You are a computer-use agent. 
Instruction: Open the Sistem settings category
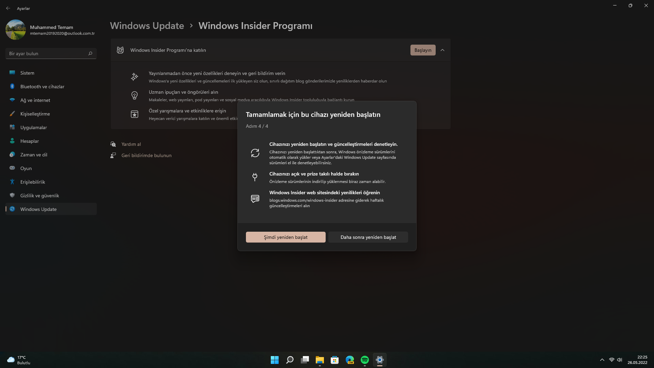(x=27, y=73)
